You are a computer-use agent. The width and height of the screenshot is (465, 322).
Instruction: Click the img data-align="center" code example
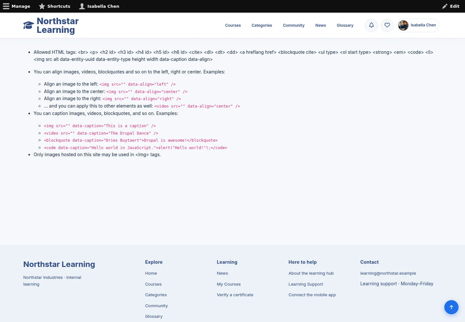point(147,92)
